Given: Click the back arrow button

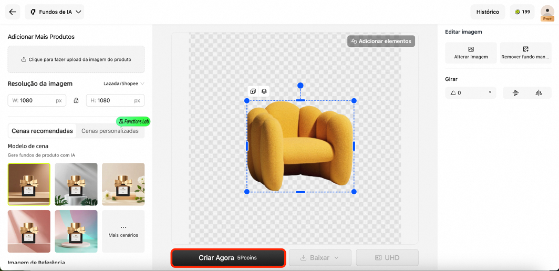Looking at the screenshot, I should tap(13, 12).
